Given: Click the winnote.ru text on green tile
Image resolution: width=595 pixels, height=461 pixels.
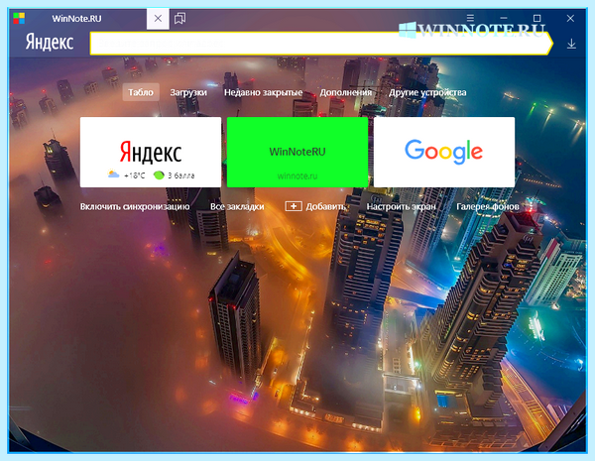Looking at the screenshot, I should pyautogui.click(x=297, y=176).
